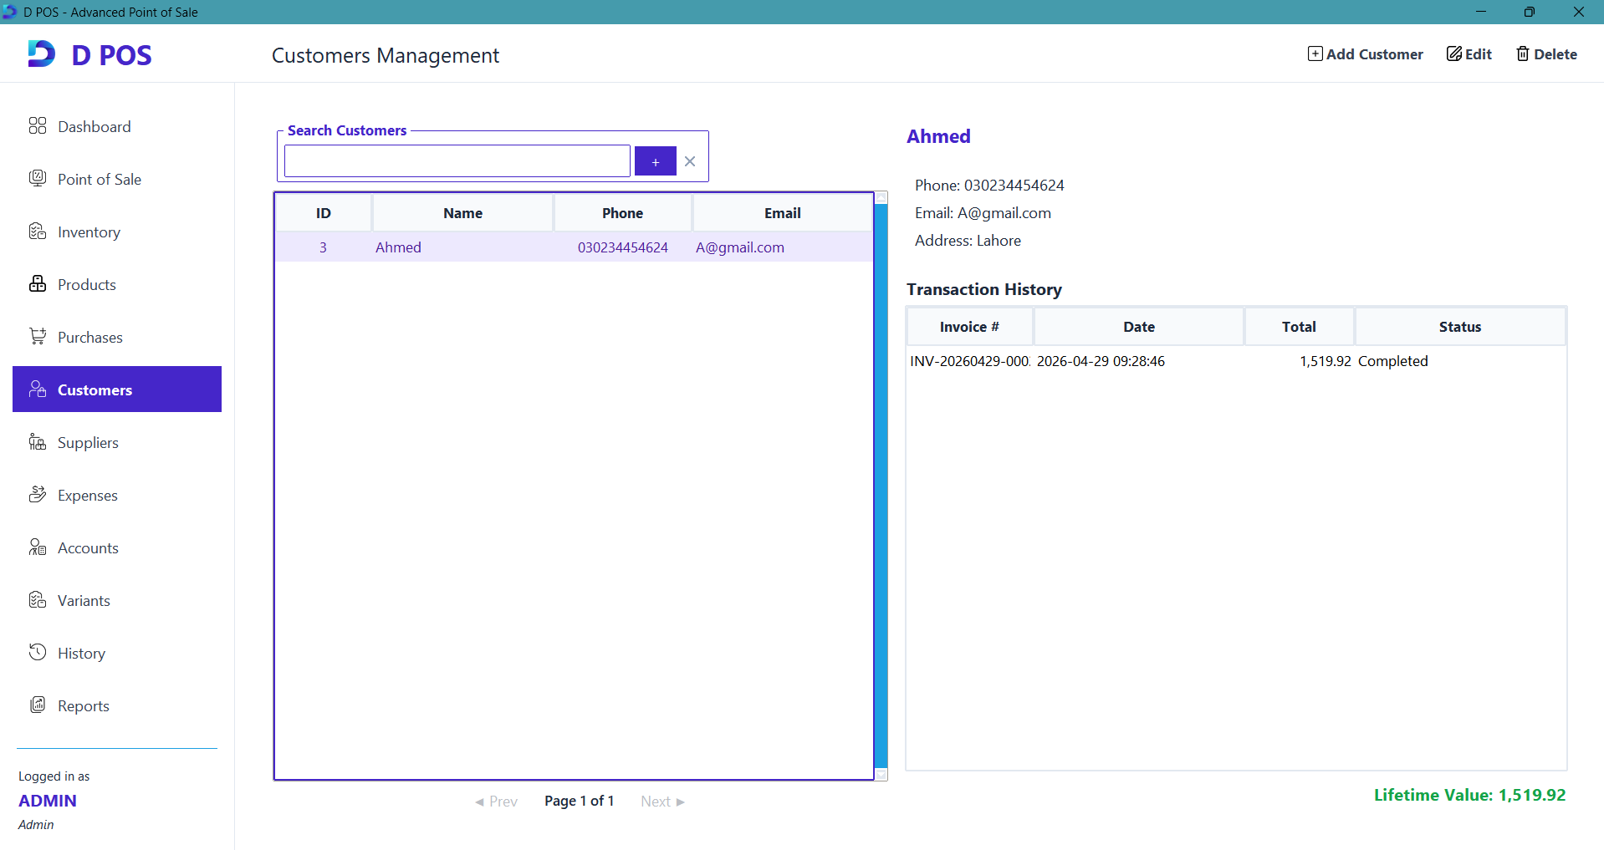Screen dimensions: 1604x850
Task: Open the Accounts page
Action: click(117, 547)
